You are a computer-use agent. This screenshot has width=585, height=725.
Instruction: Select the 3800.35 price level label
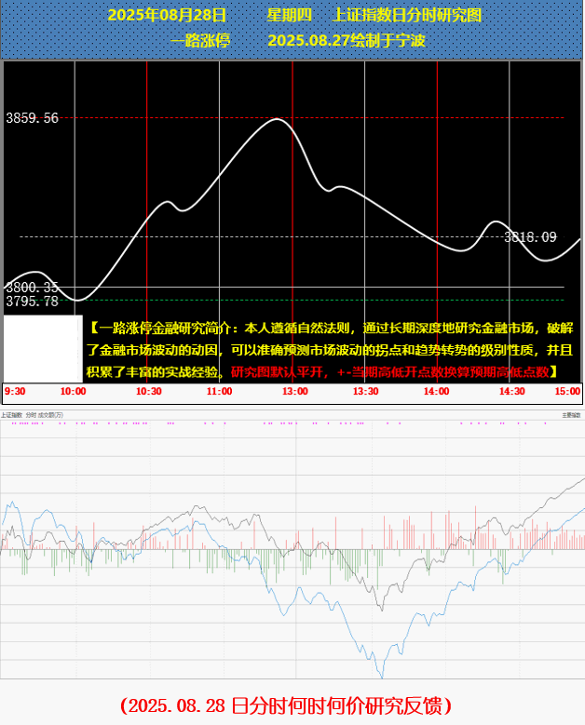tap(33, 288)
